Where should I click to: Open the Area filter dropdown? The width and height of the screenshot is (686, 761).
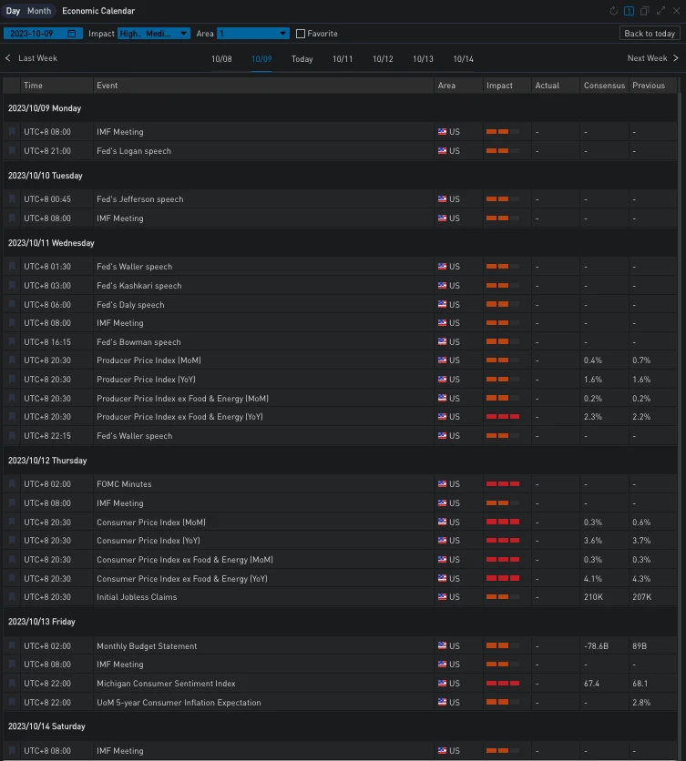(252, 34)
